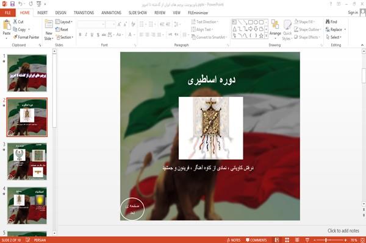
Task: Switch to the TRANSITIONS tab
Action: (x=84, y=13)
